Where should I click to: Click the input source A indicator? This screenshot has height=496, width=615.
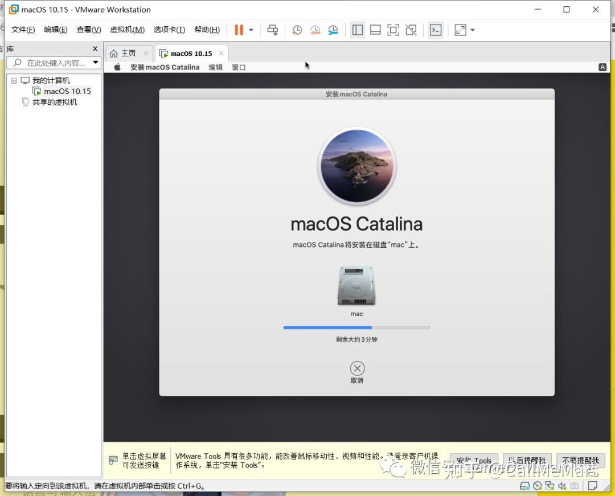coord(602,67)
